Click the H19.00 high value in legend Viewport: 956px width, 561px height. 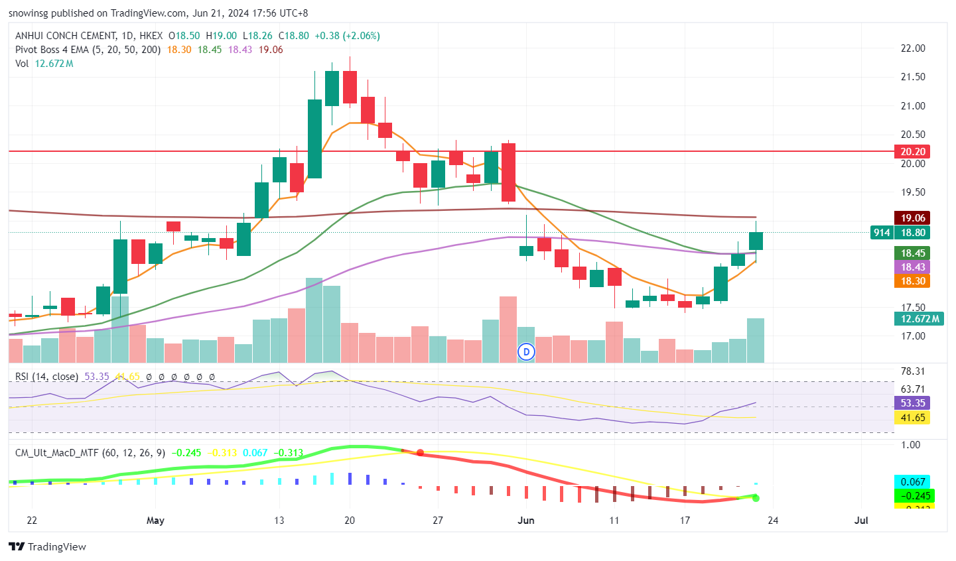[222, 36]
